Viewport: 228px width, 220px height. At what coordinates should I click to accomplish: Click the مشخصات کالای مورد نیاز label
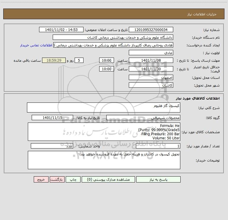pyautogui.click(x=201, y=132)
